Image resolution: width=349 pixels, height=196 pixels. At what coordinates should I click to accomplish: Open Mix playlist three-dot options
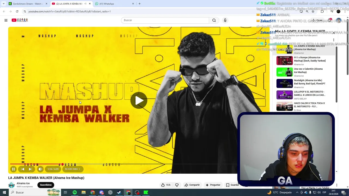(x=333, y=40)
